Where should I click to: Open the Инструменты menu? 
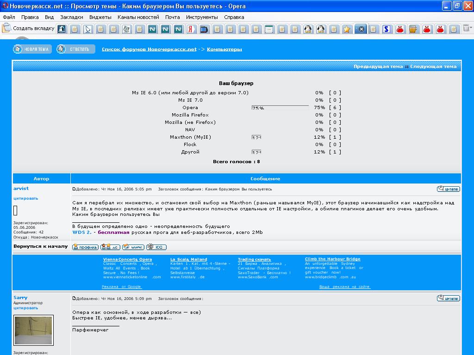coord(202,17)
